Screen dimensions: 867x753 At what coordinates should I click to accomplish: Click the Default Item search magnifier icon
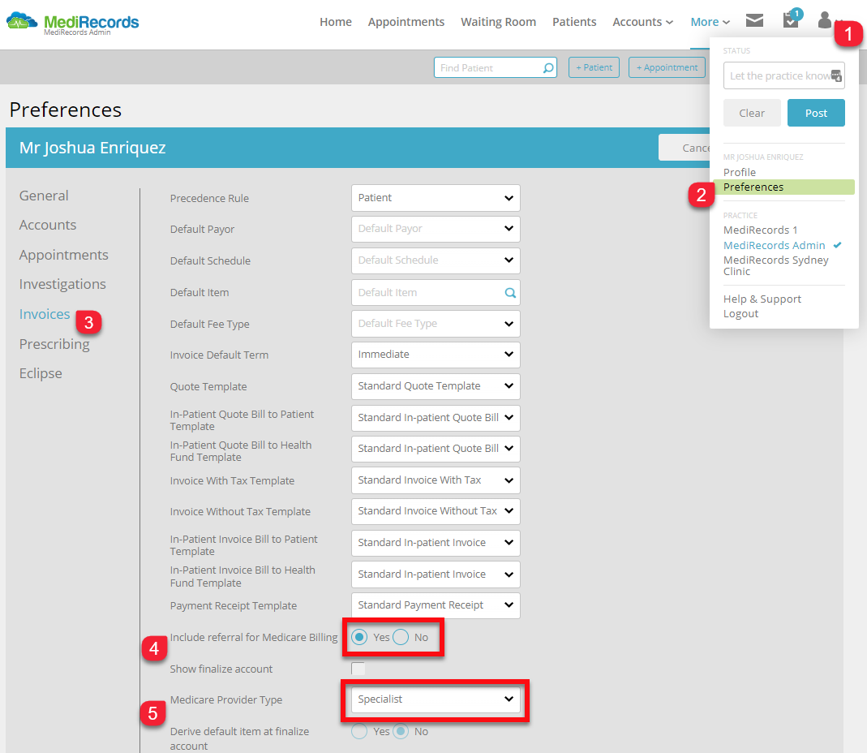click(510, 293)
